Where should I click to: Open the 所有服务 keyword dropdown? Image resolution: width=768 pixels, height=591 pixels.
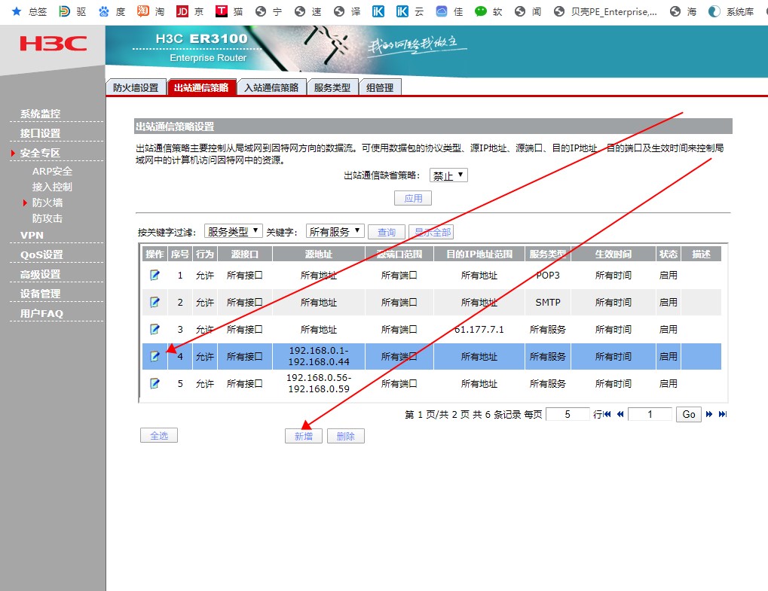pyautogui.click(x=335, y=231)
